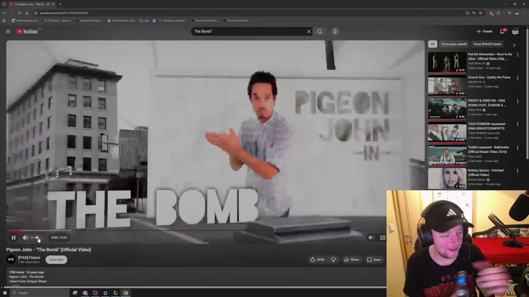
Task: Open options for Totální nasazení video
Action: 517,148
